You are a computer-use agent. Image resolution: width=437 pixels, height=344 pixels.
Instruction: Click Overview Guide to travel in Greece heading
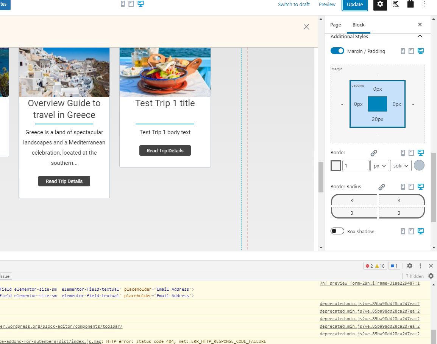tap(64, 109)
